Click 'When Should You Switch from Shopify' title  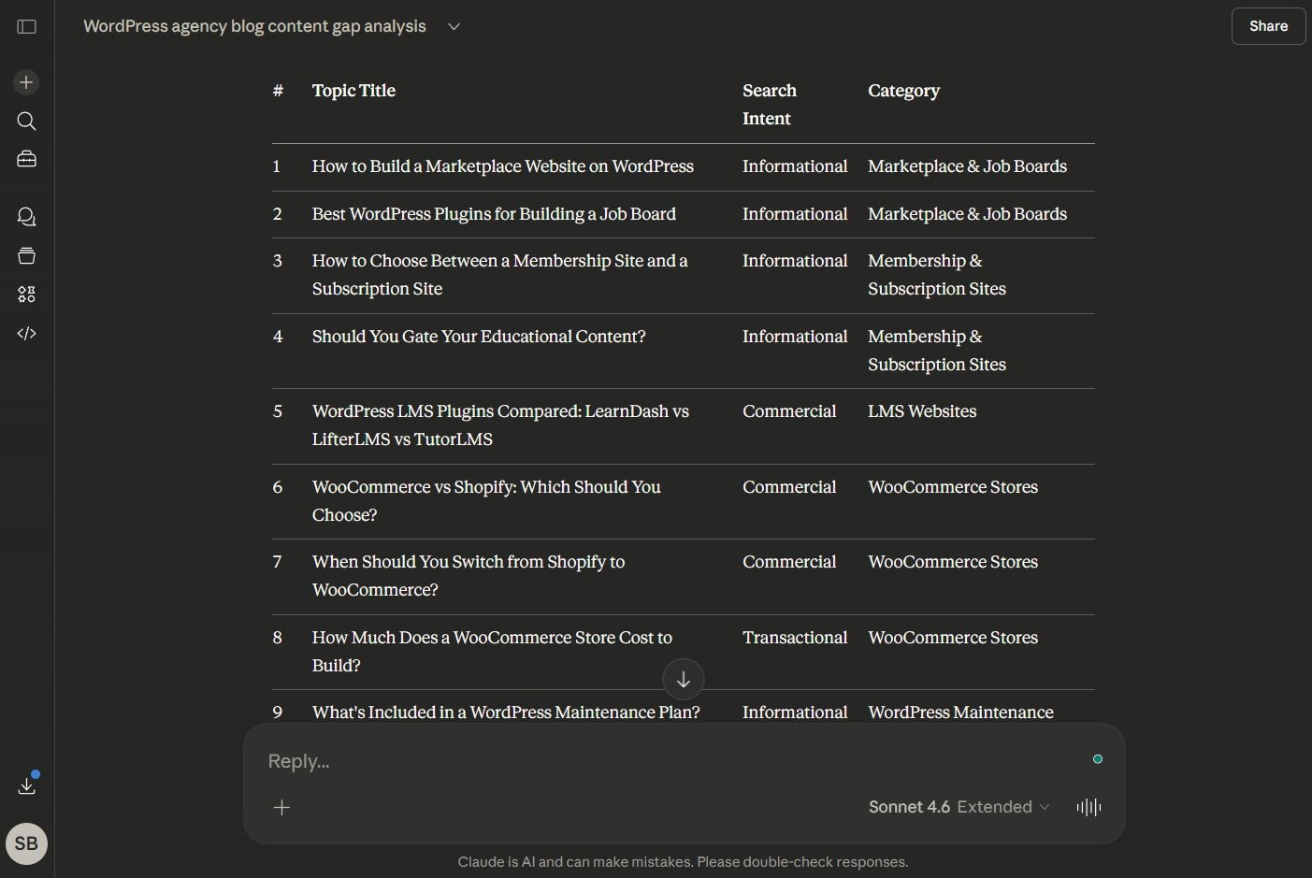click(x=469, y=576)
